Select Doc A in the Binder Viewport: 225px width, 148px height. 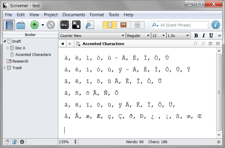[20, 48]
